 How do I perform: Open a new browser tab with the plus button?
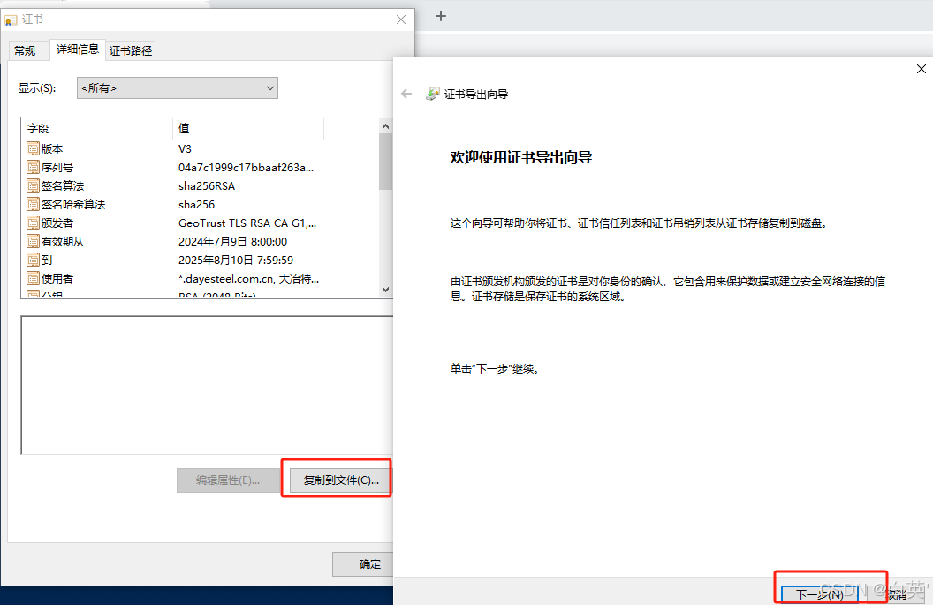(440, 15)
